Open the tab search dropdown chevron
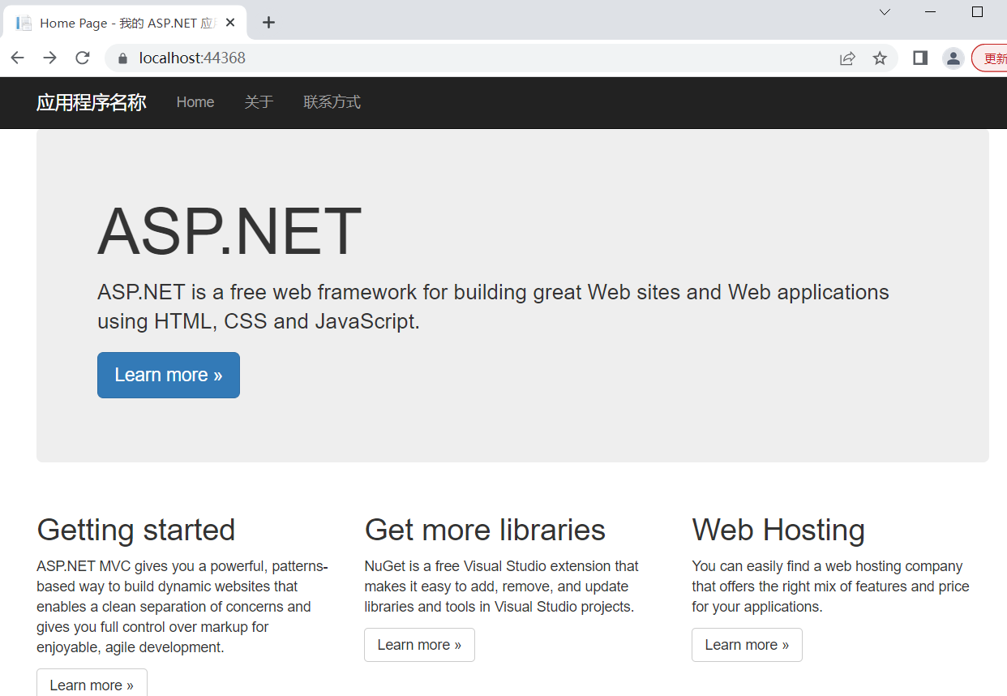 coord(885,12)
